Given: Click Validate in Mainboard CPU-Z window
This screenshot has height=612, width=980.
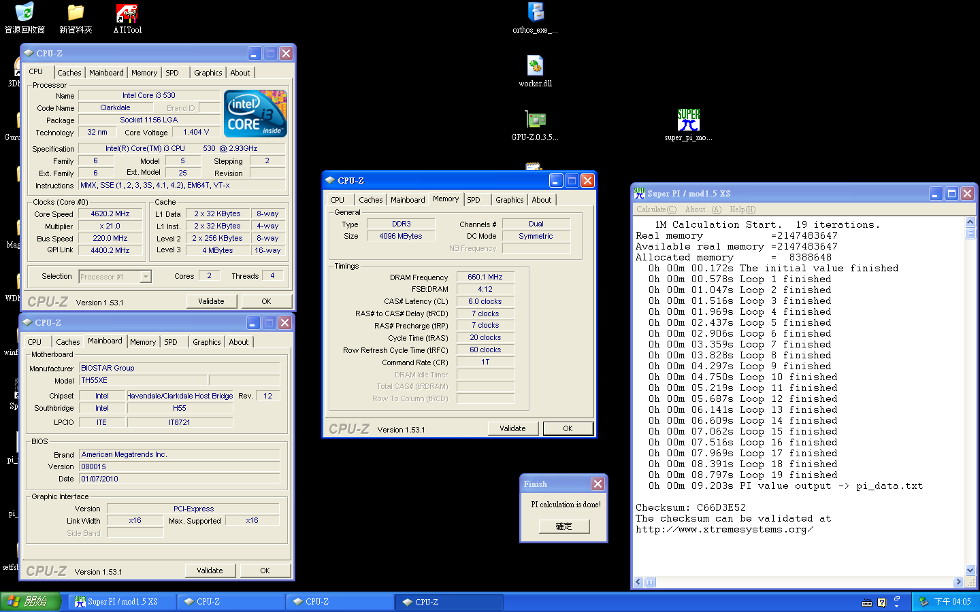Looking at the screenshot, I should (x=210, y=571).
